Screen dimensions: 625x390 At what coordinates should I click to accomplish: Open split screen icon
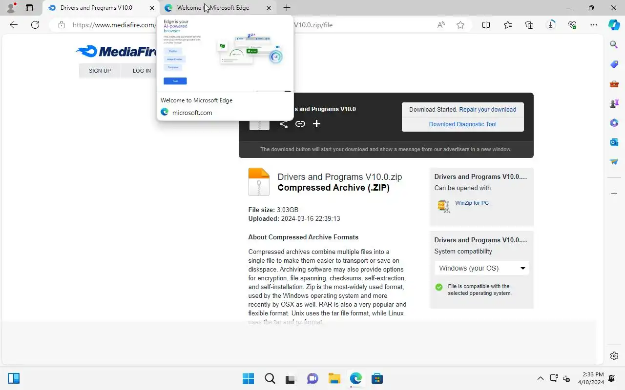pyautogui.click(x=486, y=25)
